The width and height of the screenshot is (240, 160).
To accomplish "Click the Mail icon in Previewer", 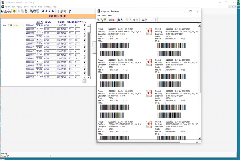I will pyautogui.click(x=105, y=20).
